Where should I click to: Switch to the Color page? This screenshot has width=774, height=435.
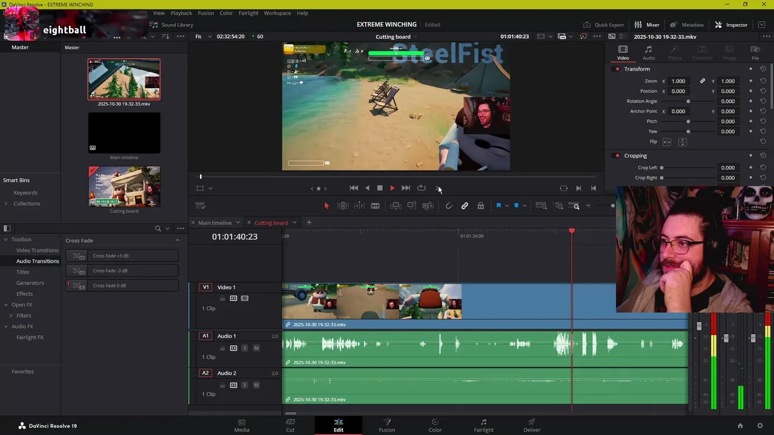pyautogui.click(x=435, y=425)
